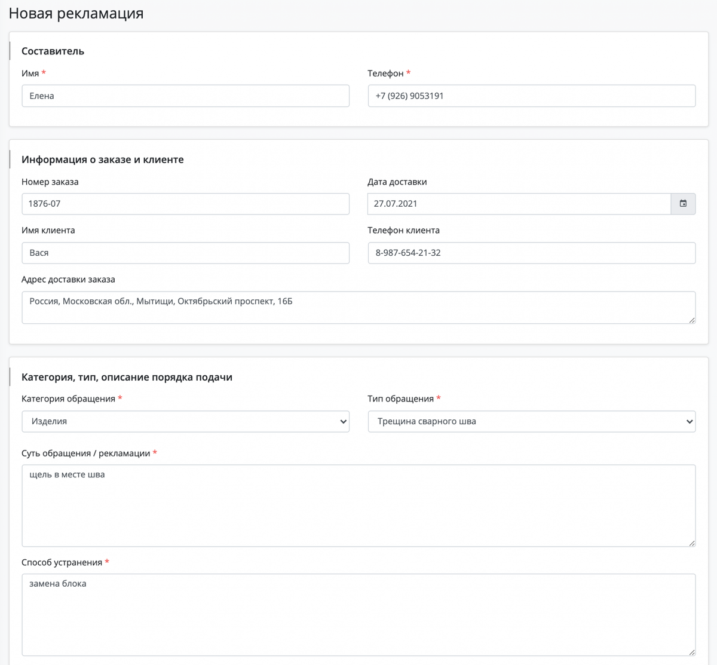Select the Дата доставки date field
The width and height of the screenshot is (717, 665).
519,204
